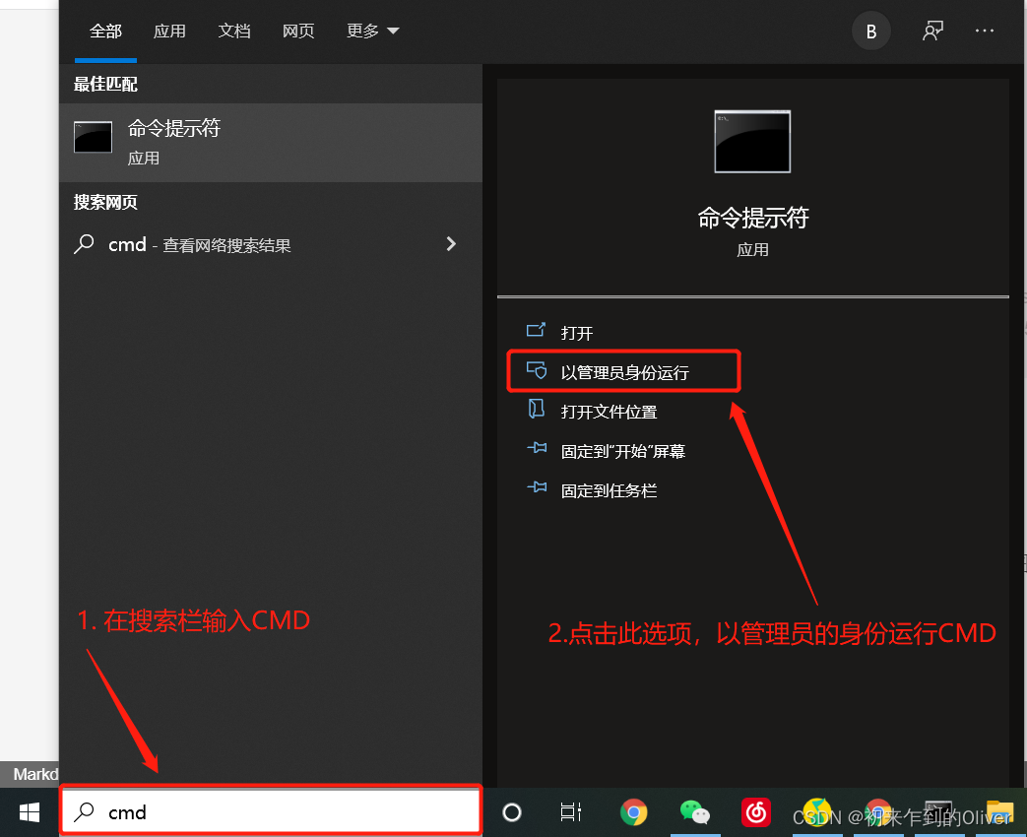Open NetEase Cloud Music from the taskbar

(x=756, y=812)
